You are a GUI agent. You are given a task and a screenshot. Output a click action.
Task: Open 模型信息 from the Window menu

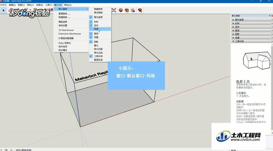click(x=71, y=22)
